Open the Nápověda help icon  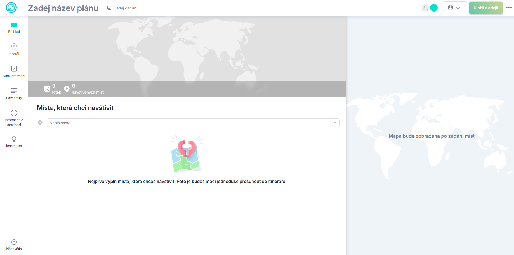point(14,245)
